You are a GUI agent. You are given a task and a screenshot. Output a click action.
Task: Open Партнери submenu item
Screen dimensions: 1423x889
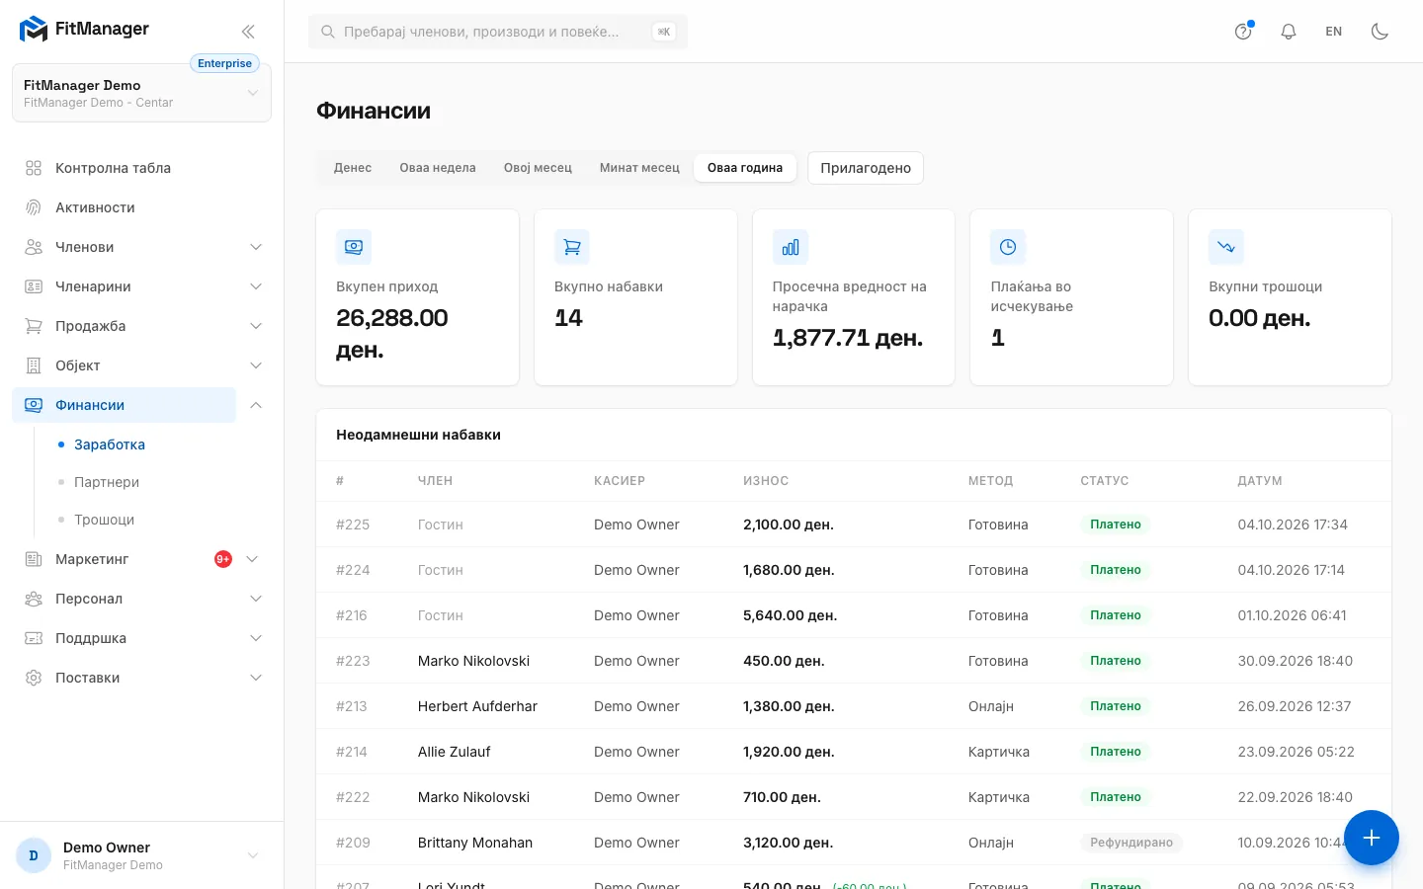click(x=107, y=482)
